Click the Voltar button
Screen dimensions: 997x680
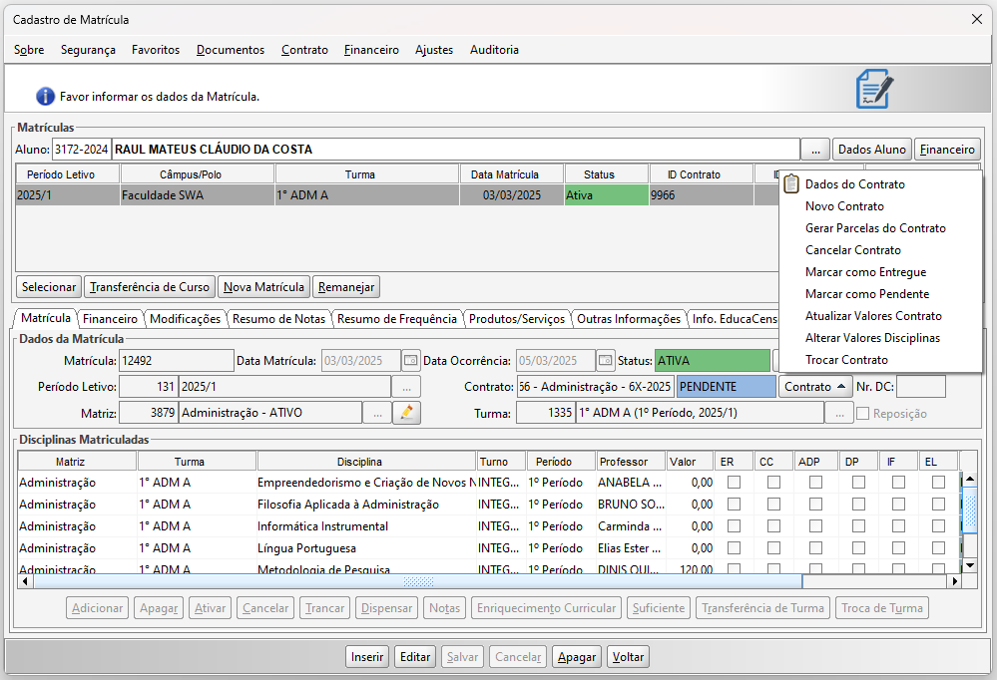point(628,657)
